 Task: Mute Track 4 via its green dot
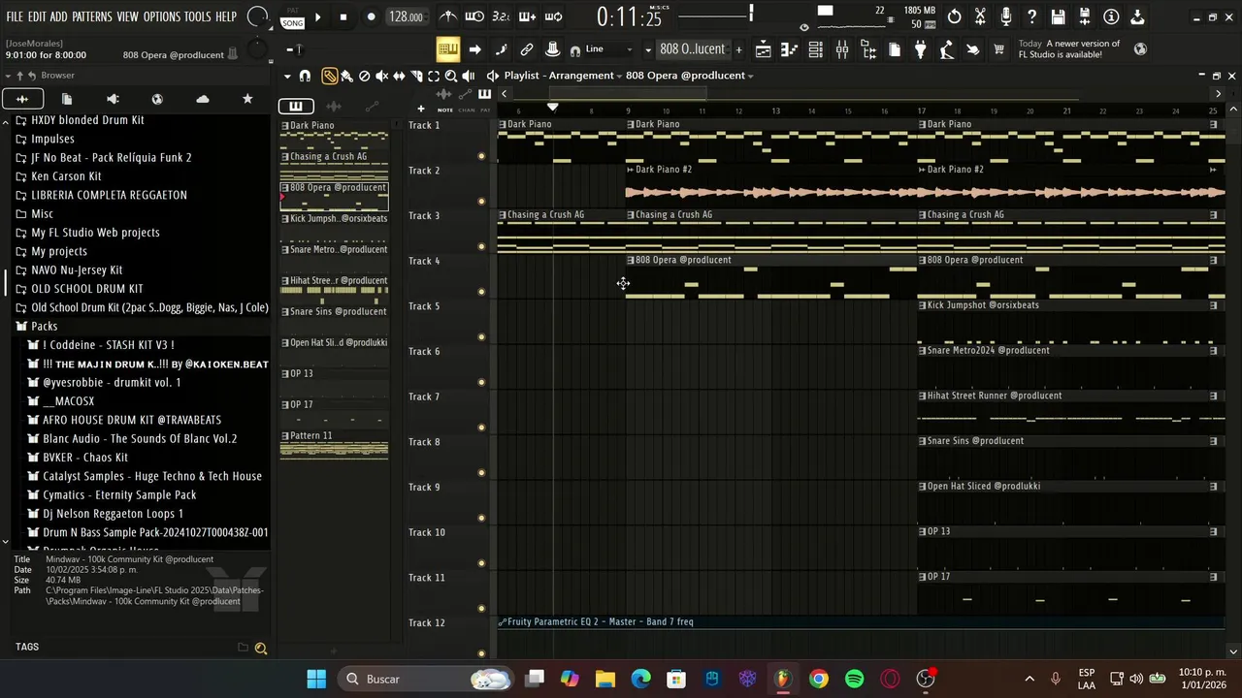481,292
